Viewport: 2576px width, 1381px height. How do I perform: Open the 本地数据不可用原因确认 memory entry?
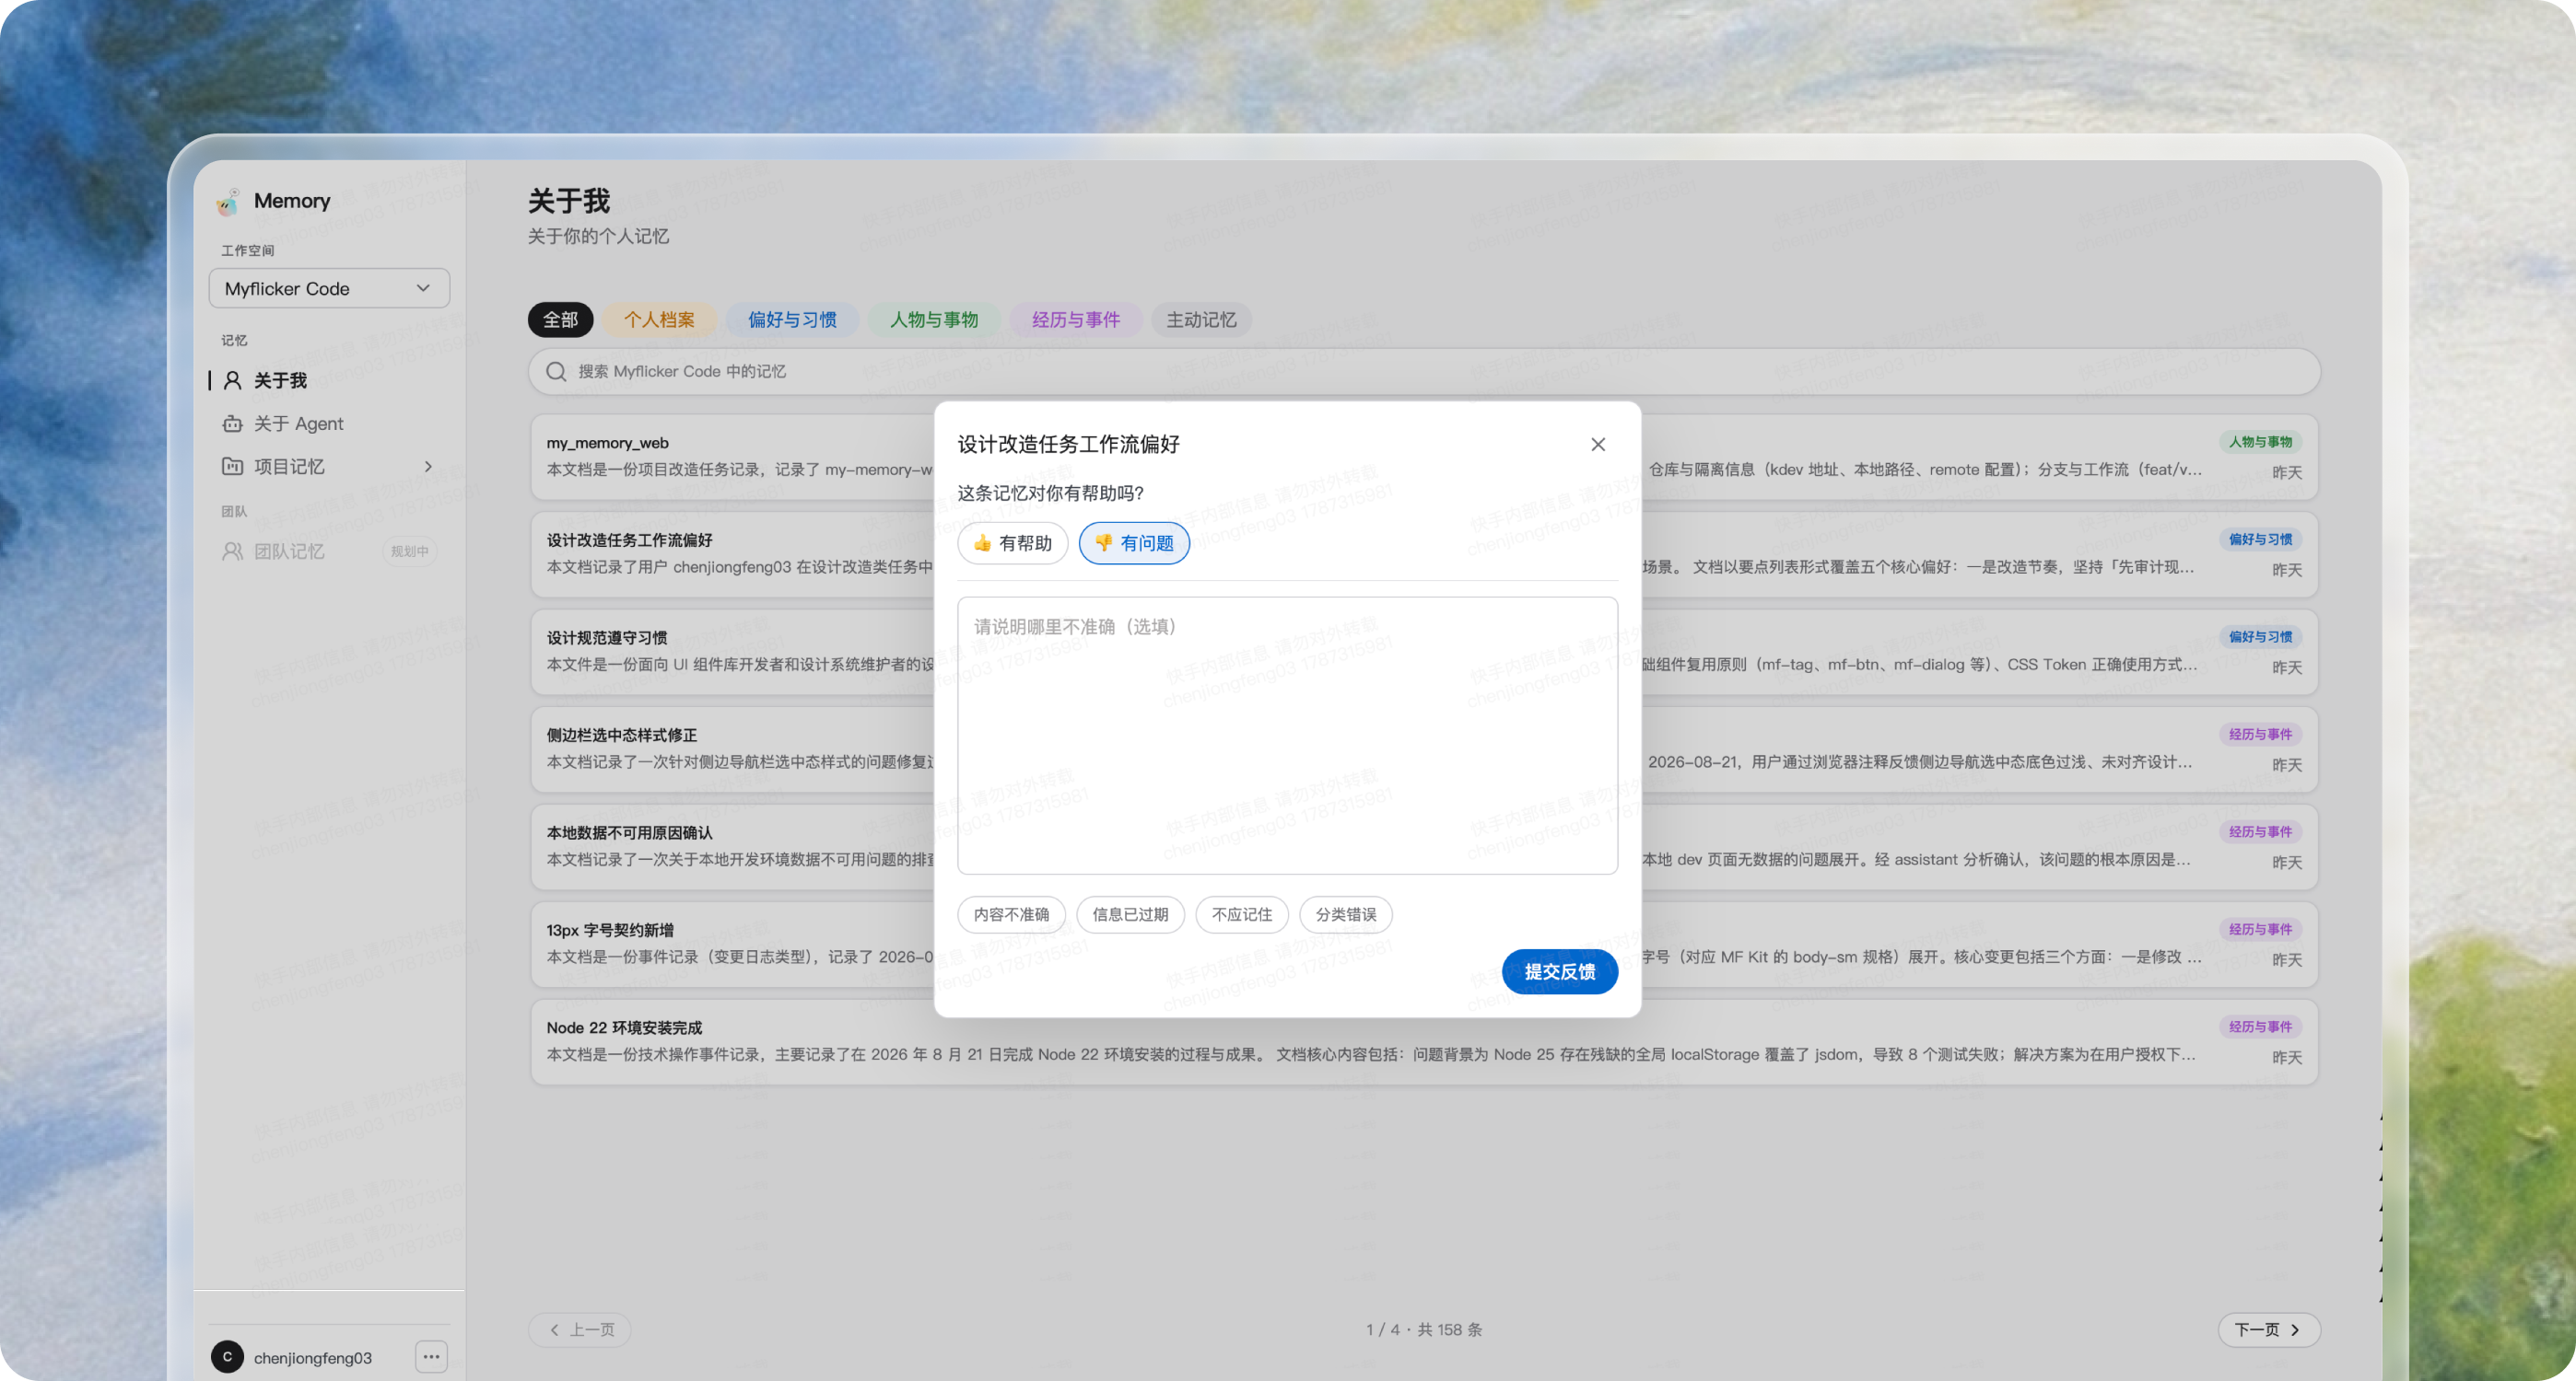pyautogui.click(x=1424, y=846)
